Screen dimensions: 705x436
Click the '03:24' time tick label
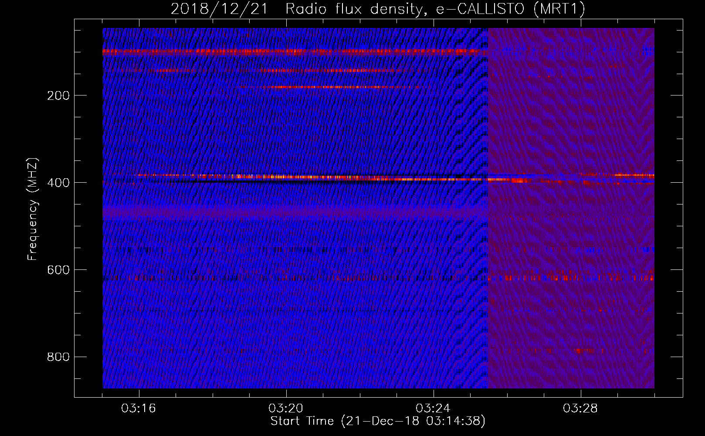click(433, 409)
